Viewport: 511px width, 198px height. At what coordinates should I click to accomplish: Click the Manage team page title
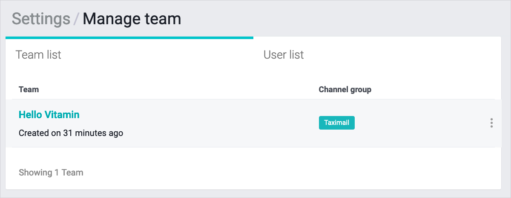[x=132, y=19]
